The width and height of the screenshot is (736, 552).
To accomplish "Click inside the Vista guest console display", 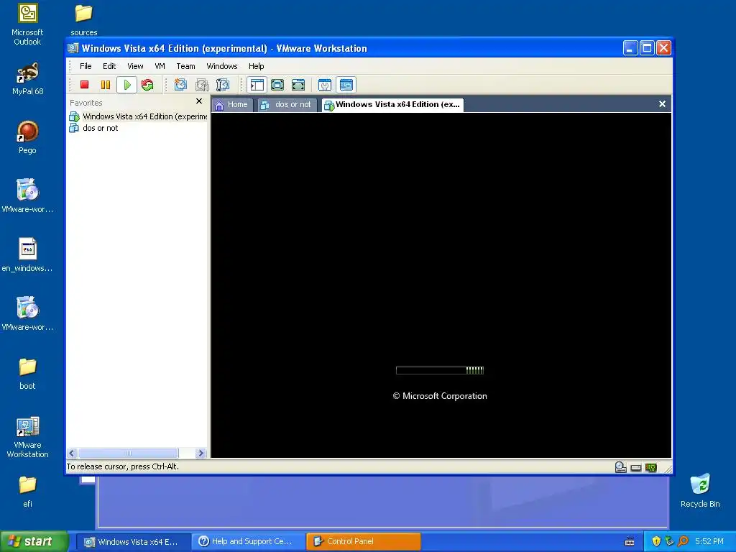I will click(441, 285).
